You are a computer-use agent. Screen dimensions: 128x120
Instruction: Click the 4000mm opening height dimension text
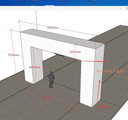(35, 67)
